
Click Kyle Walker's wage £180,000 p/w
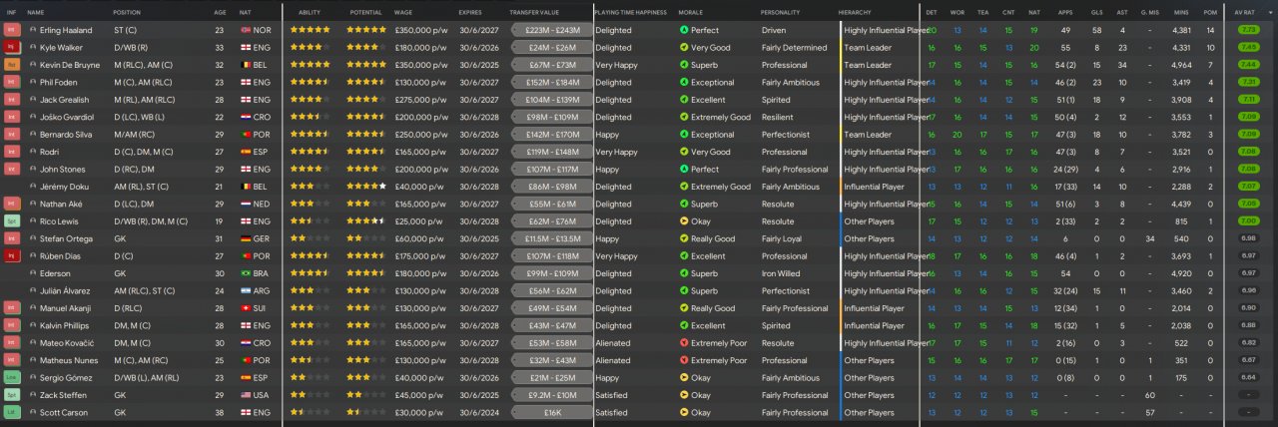pos(419,47)
